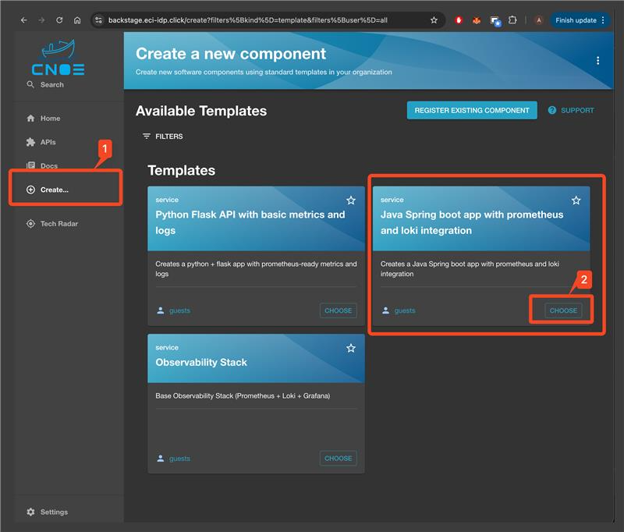This screenshot has width=624, height=532.
Task: Open Tech Radar page
Action: [58, 224]
